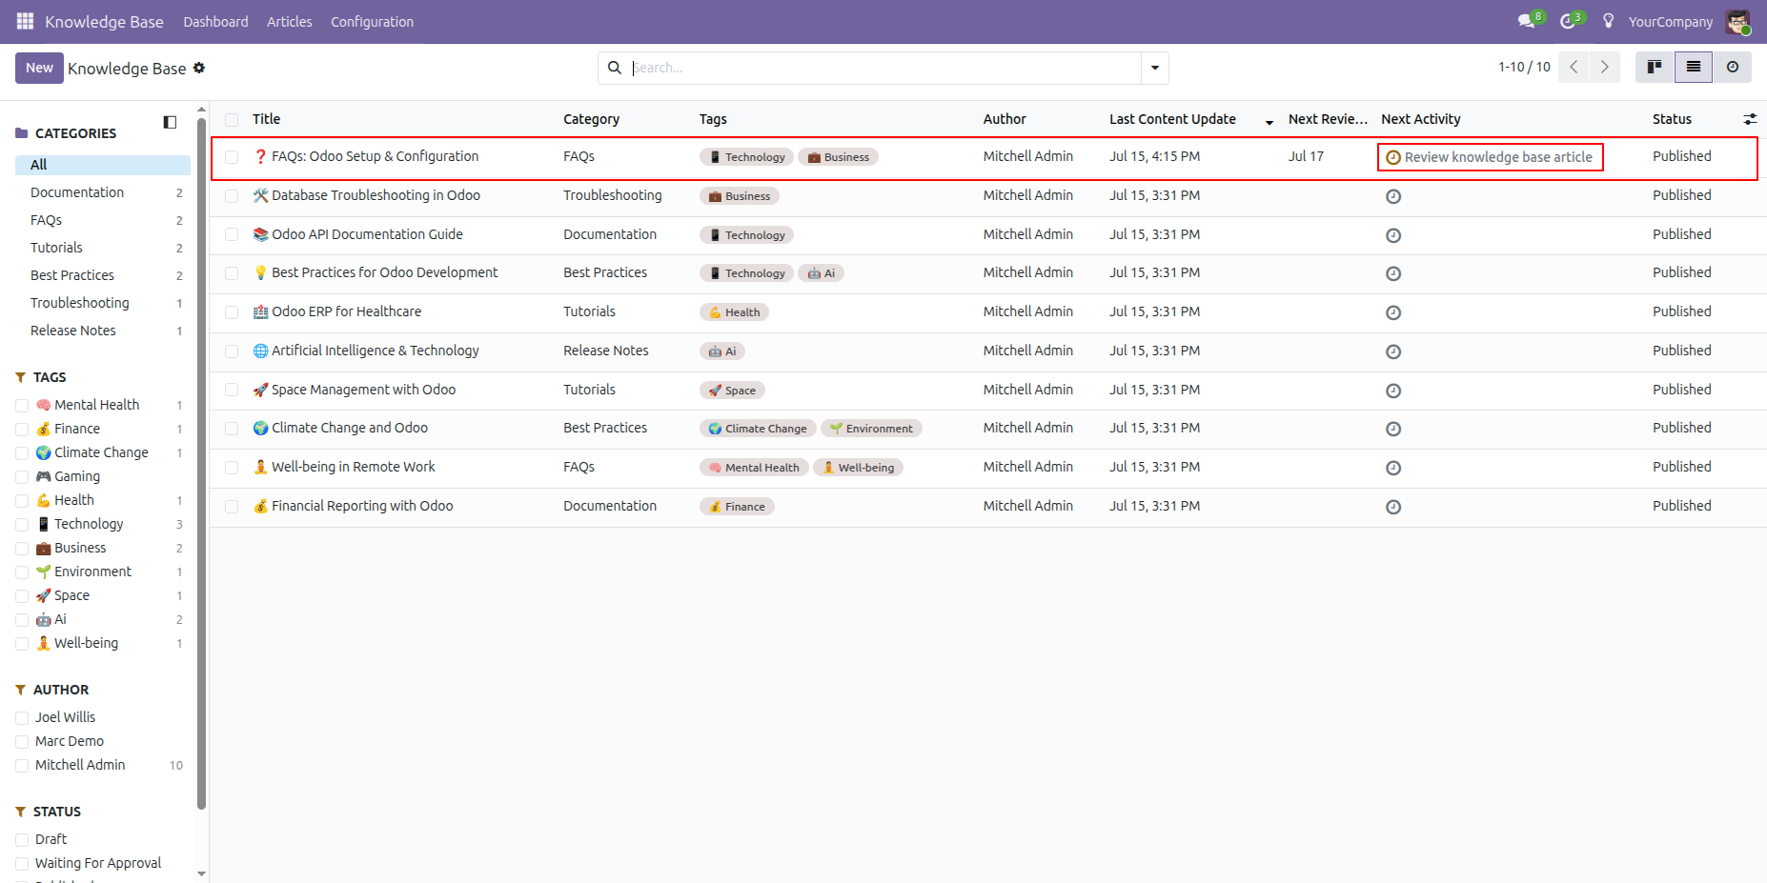Screen dimensions: 1767x883
Task: Go to previous page arrow
Action: (1574, 67)
